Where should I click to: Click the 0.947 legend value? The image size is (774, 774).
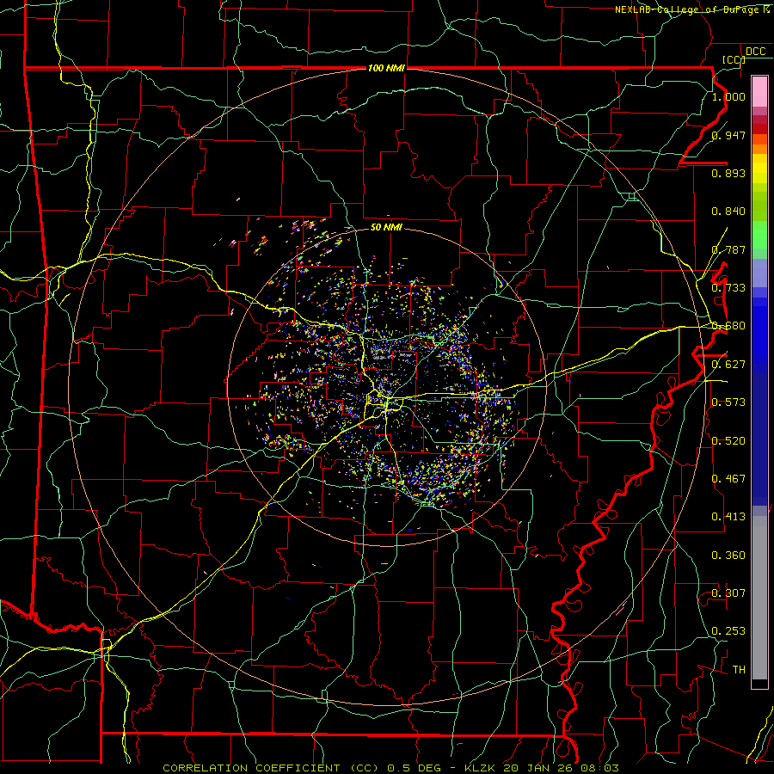click(x=728, y=135)
